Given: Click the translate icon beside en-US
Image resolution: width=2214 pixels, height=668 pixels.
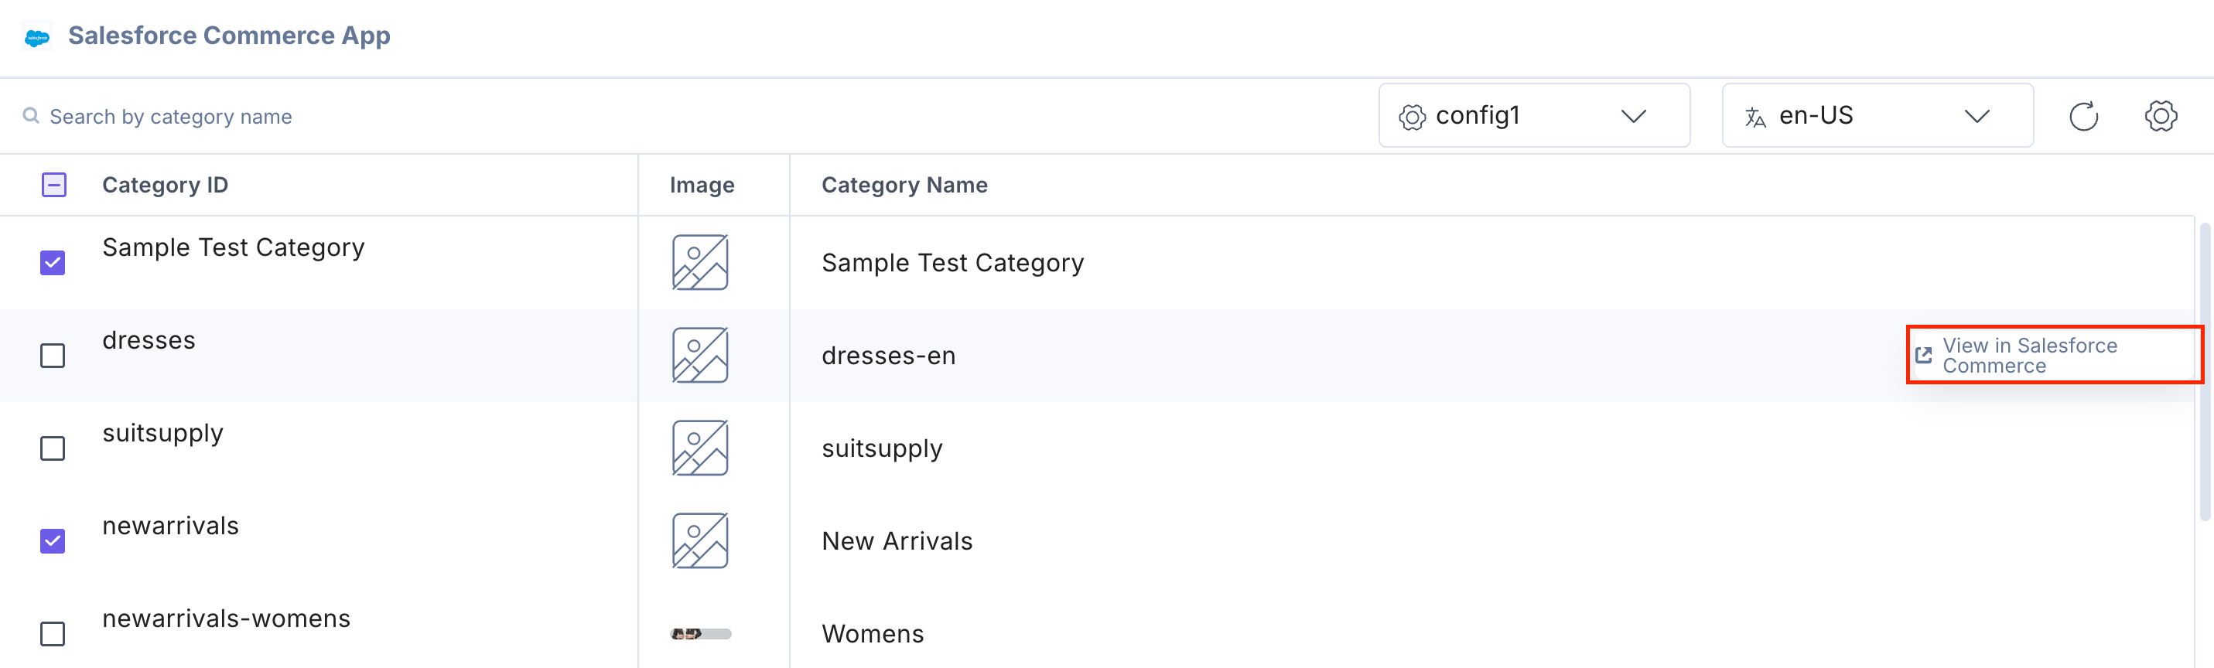Looking at the screenshot, I should [x=1755, y=117].
